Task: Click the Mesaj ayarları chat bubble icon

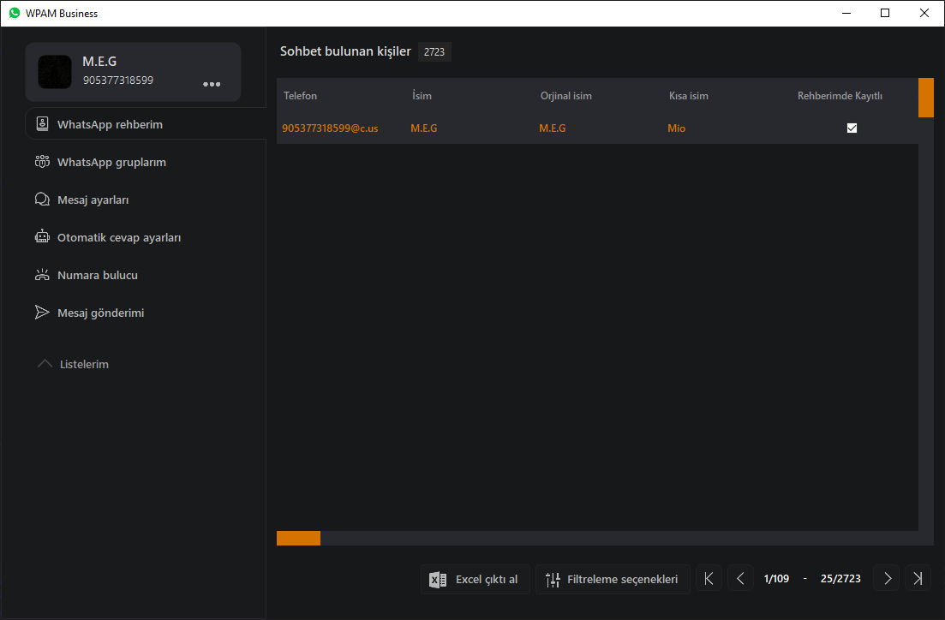Action: pos(41,200)
